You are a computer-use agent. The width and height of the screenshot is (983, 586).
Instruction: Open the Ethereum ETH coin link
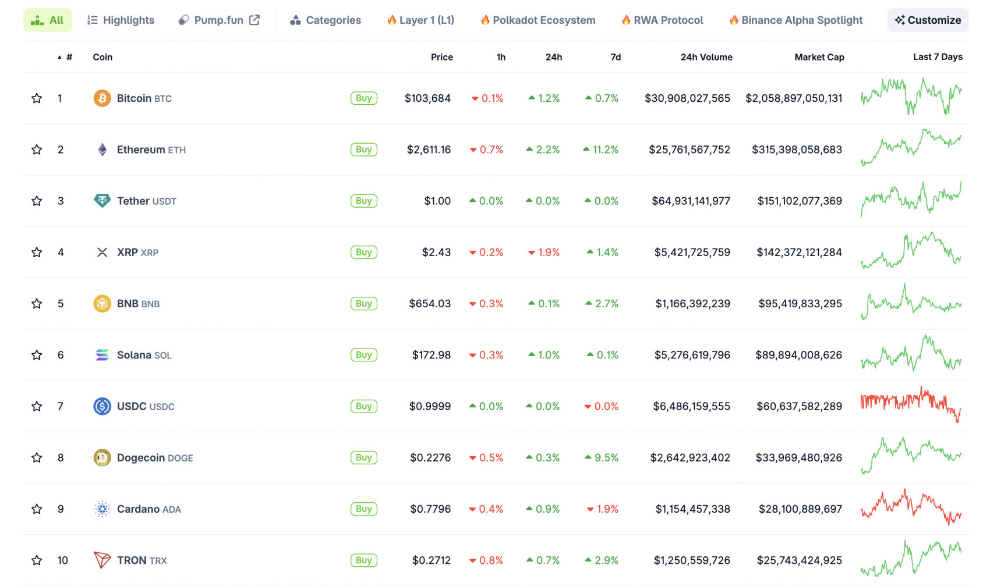point(151,150)
